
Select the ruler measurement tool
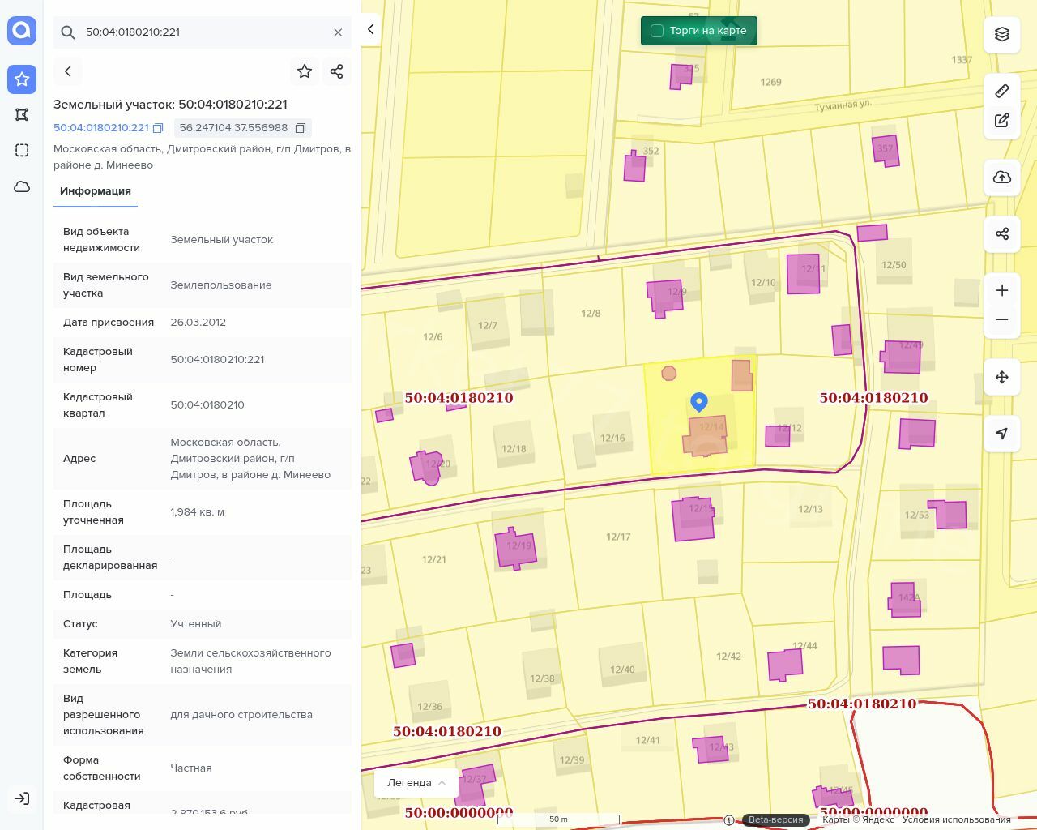click(x=1002, y=91)
